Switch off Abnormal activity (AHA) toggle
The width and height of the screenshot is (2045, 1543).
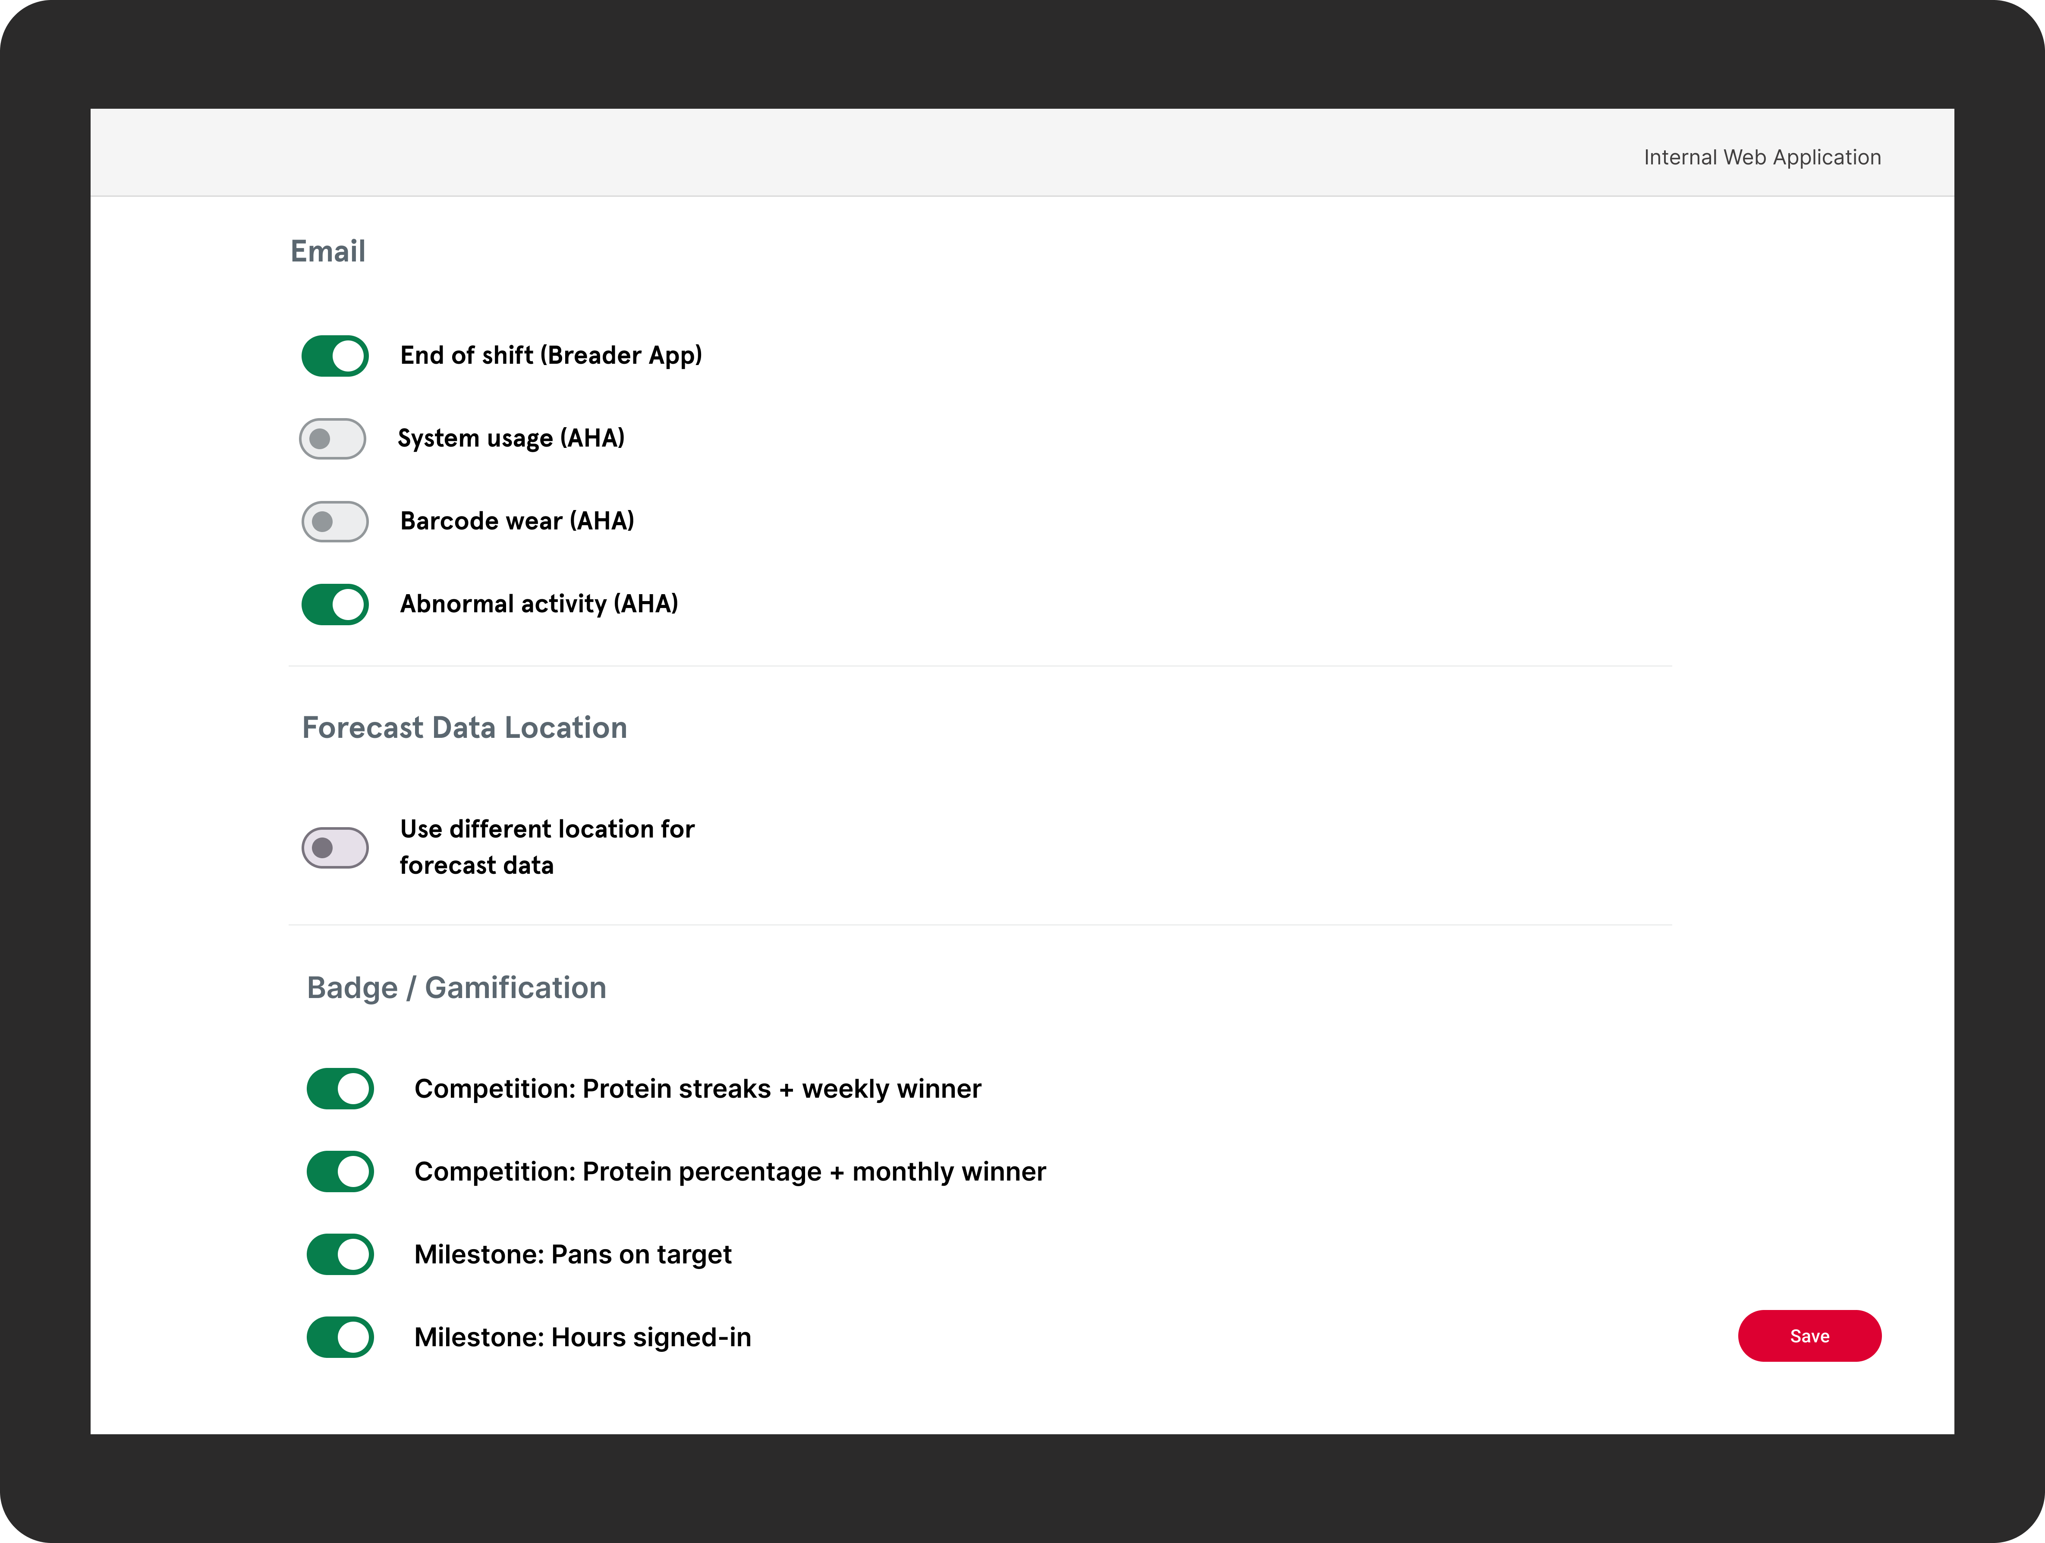(335, 605)
